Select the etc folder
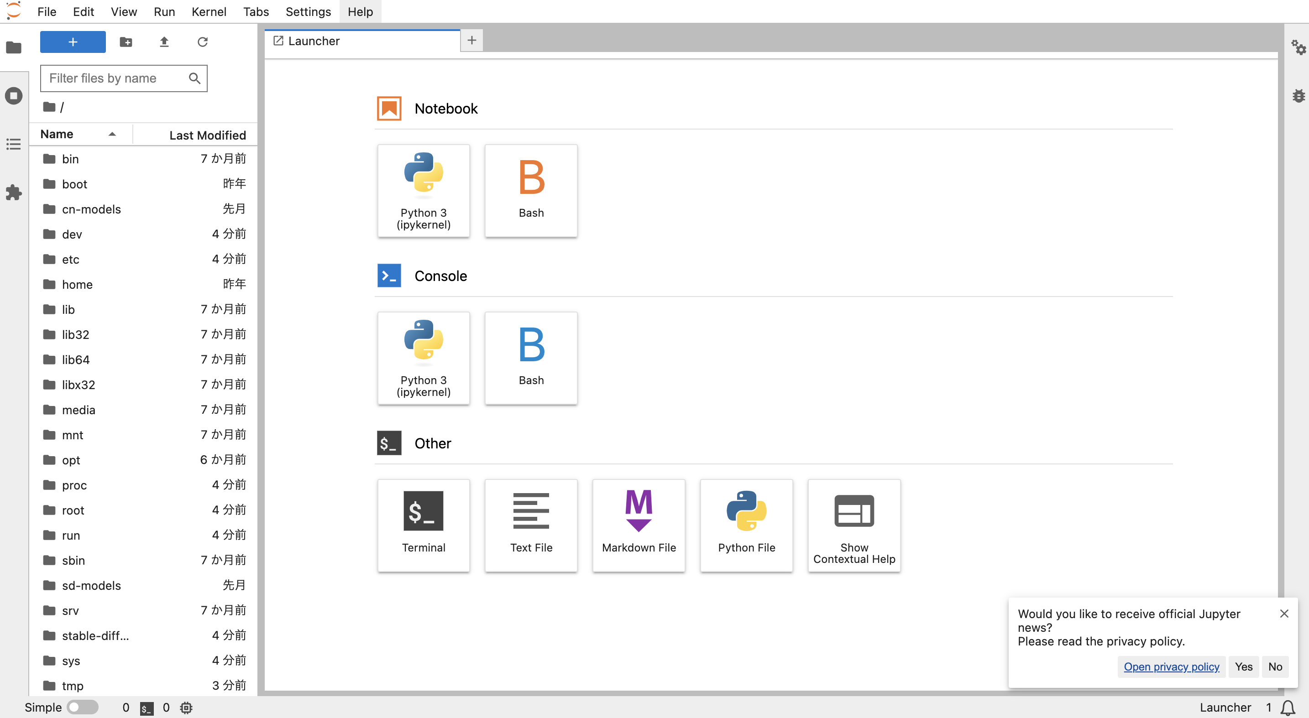The height and width of the screenshot is (718, 1309). [143, 260]
